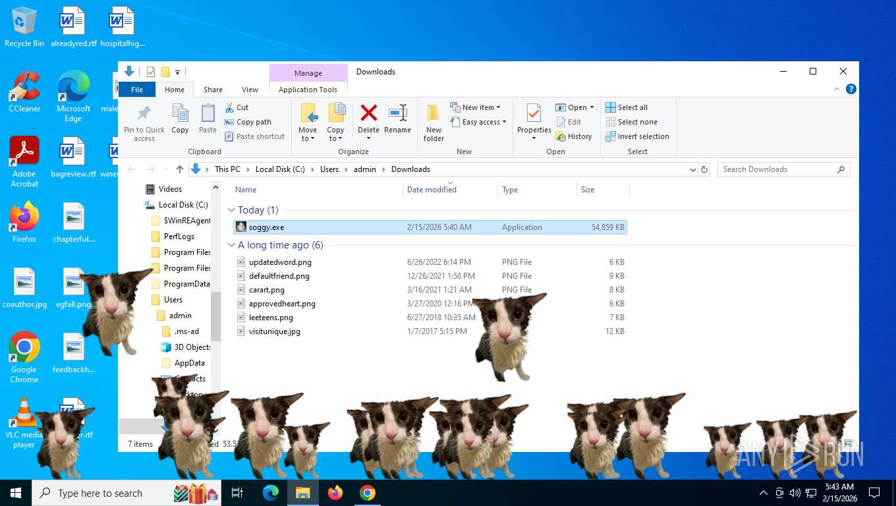Screen dimensions: 896x506
Task: Click the red Delete icon
Action: [x=369, y=113]
